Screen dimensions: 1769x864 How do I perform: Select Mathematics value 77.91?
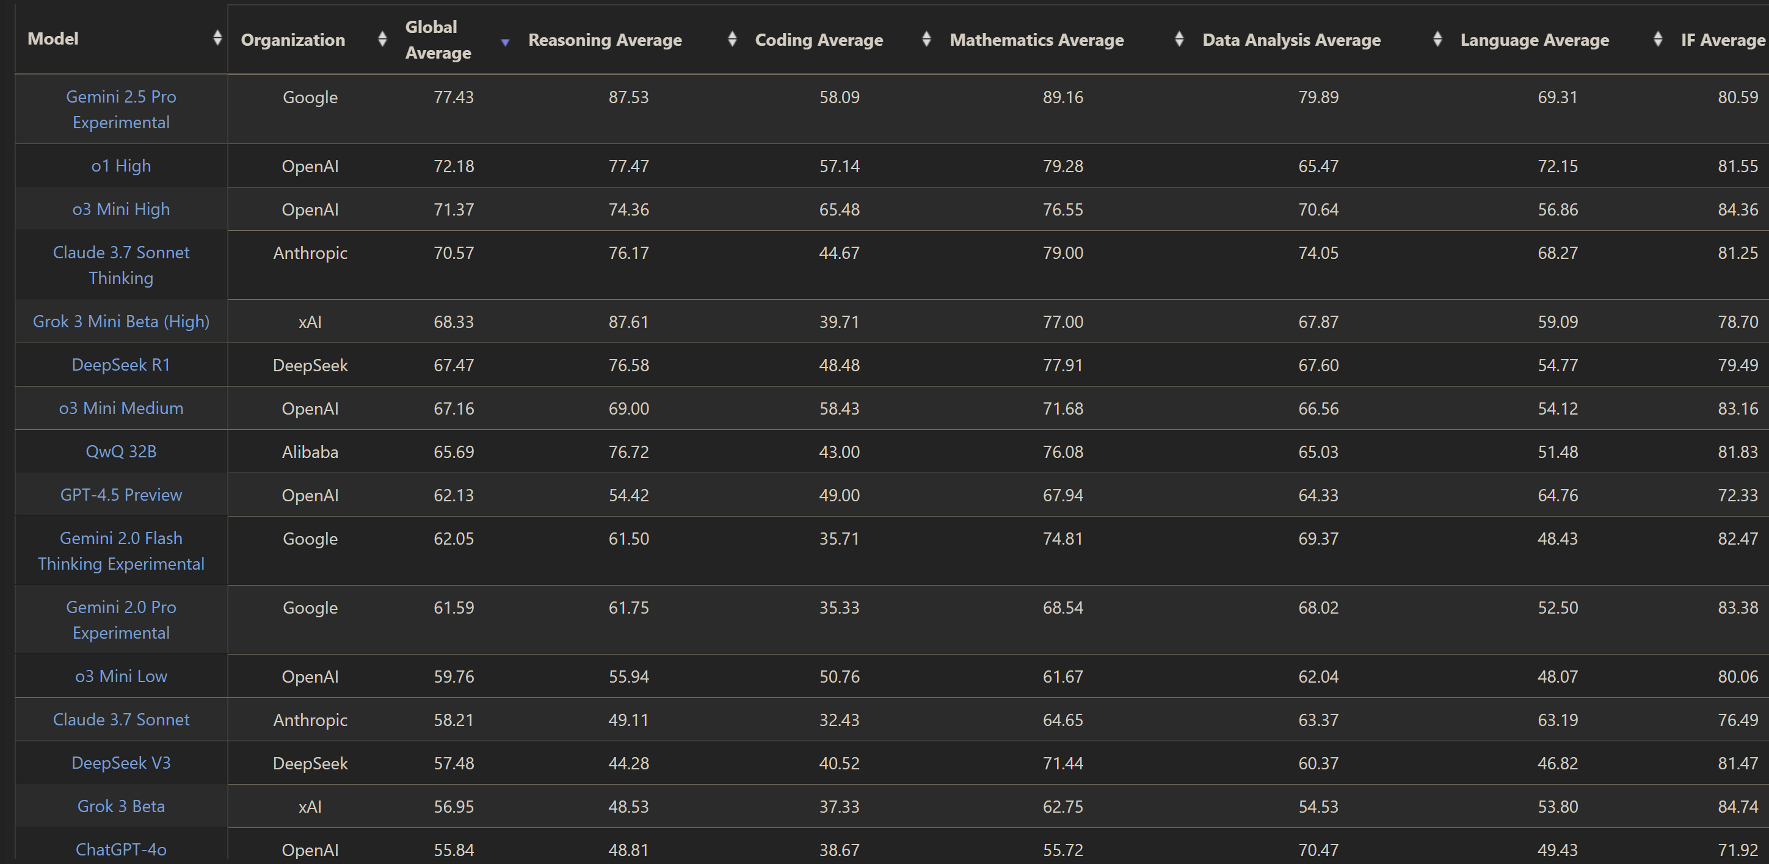click(1063, 365)
